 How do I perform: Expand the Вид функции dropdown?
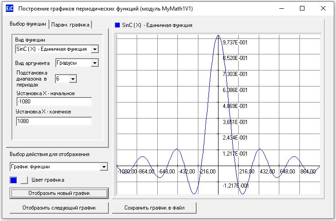(x=95, y=49)
